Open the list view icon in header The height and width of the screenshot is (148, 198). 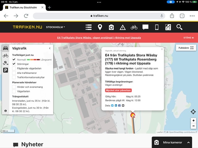tap(89, 27)
